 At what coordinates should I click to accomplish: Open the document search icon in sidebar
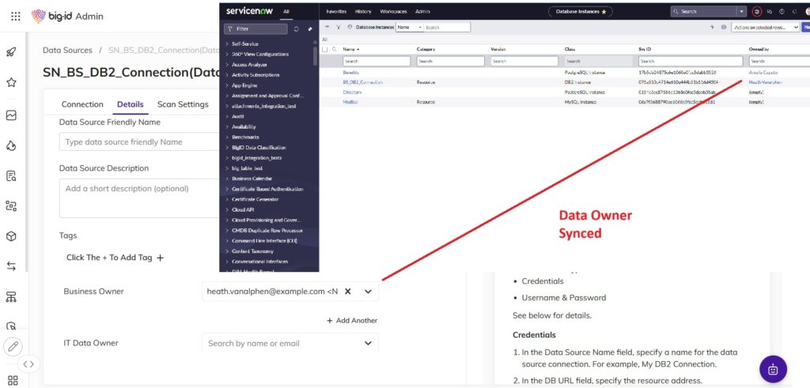point(11,176)
